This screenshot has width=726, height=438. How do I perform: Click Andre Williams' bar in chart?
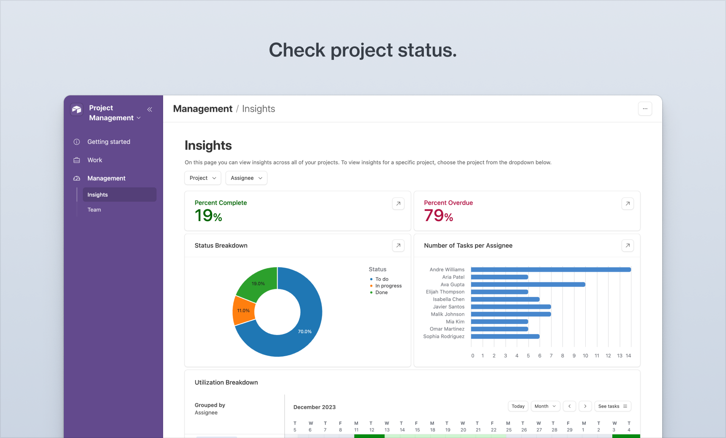(551, 270)
